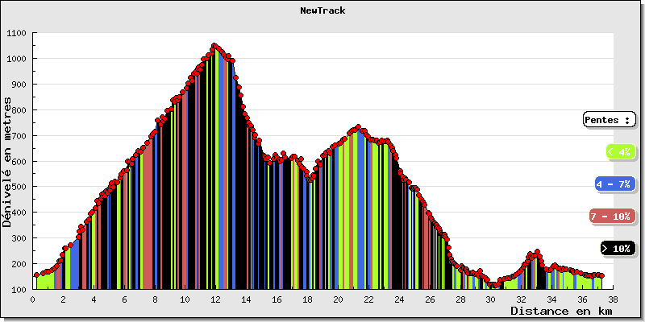Viewport: 645px width, 322px height.
Task: Click the 38 km tick label
Action: 614,299
